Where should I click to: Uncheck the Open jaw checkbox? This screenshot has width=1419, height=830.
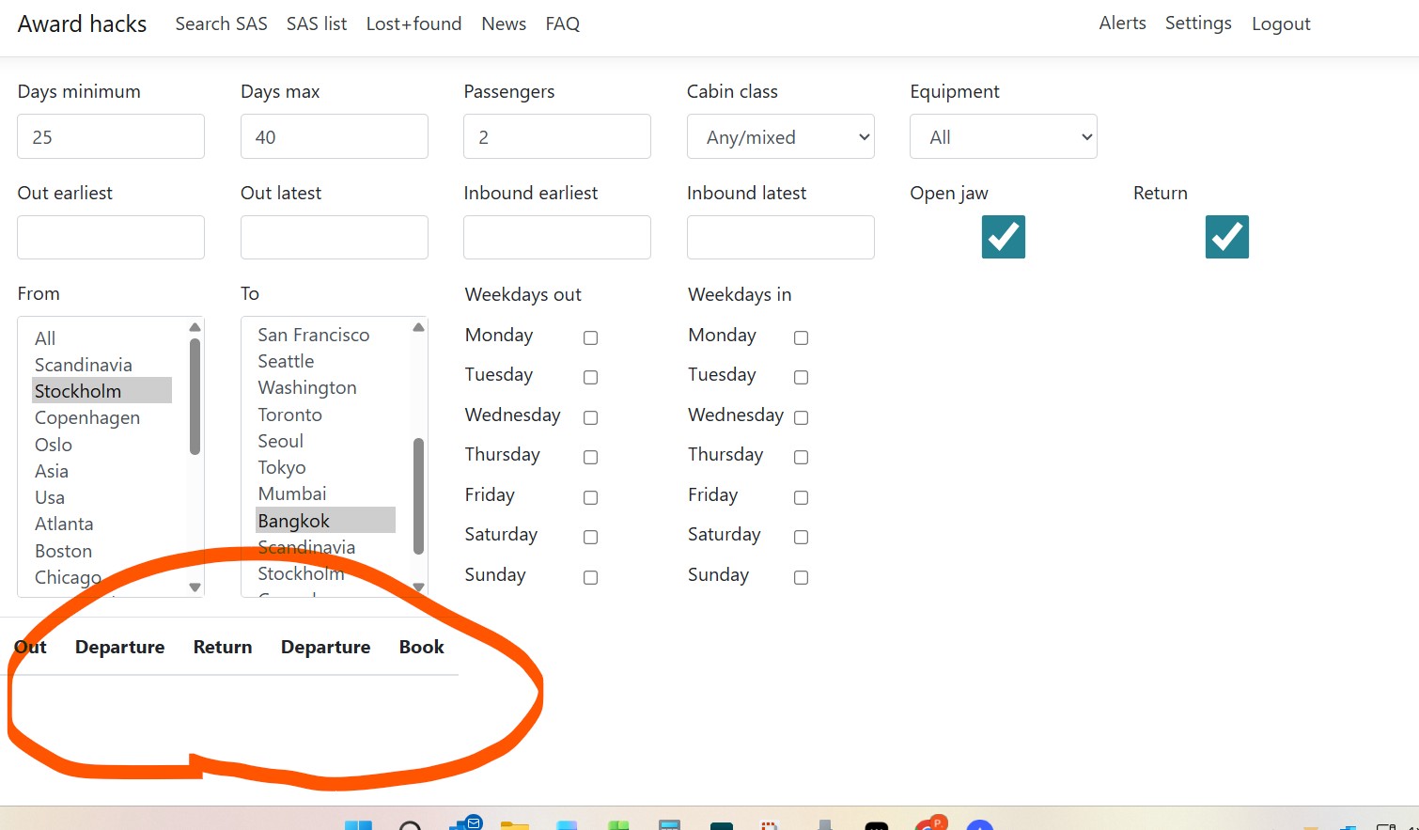[x=1004, y=237]
